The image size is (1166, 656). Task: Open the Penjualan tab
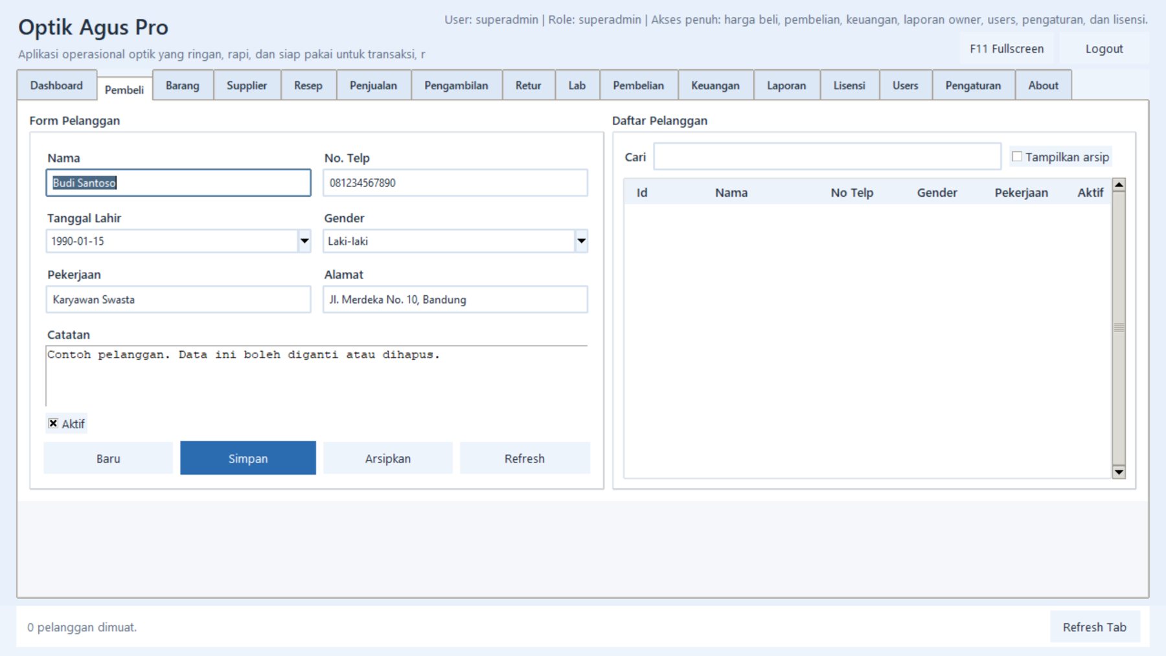tap(373, 85)
